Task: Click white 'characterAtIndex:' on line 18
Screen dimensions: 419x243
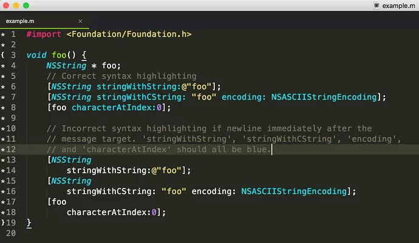Action: 109,212
